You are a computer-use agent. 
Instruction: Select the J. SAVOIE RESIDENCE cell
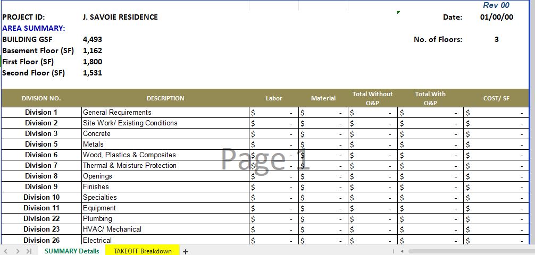pyautogui.click(x=120, y=17)
